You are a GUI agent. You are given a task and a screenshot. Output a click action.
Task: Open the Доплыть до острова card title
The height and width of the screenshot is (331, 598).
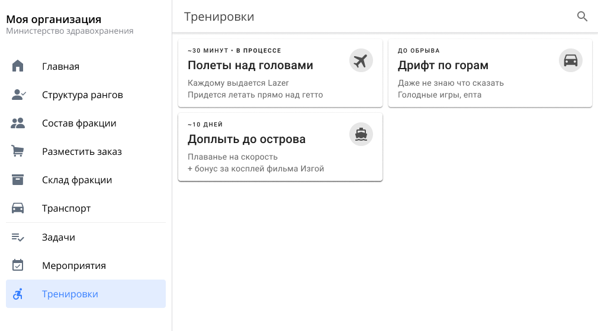coord(247,139)
